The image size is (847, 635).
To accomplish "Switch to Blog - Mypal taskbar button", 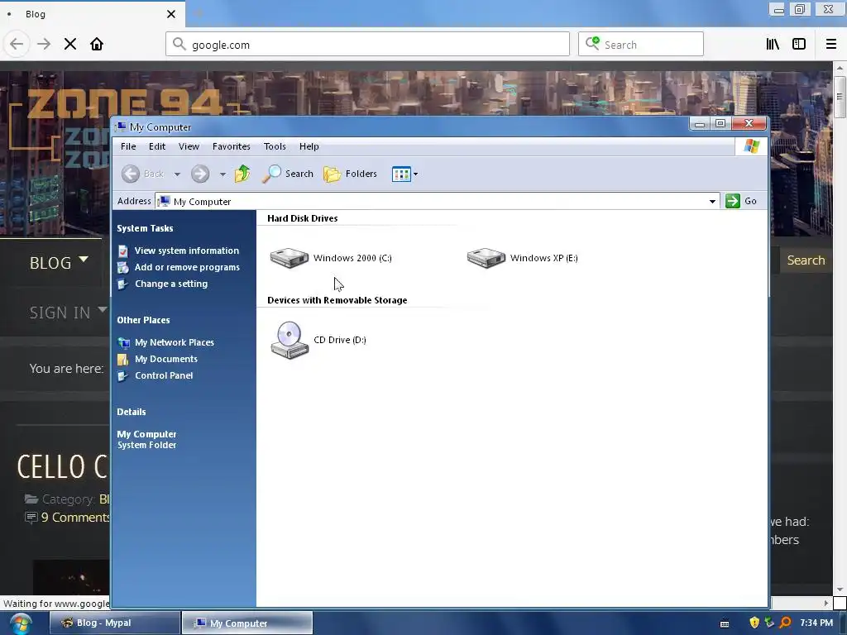I will (114, 623).
